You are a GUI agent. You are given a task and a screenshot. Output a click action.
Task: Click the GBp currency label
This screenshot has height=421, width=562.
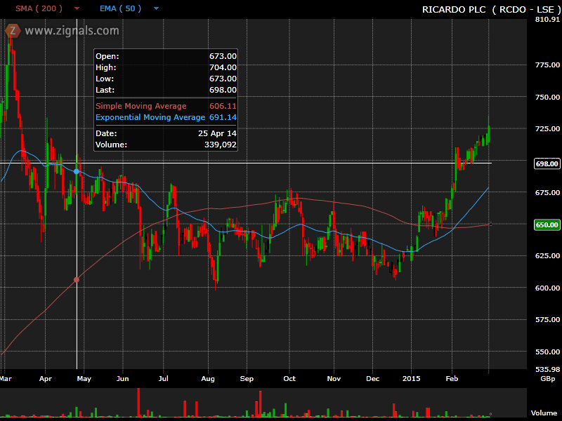pos(547,379)
